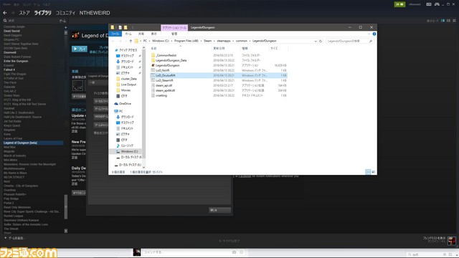Viewport: 459px width, 258px height.
Task: Click the サイズ column header
Action: pos(274,49)
